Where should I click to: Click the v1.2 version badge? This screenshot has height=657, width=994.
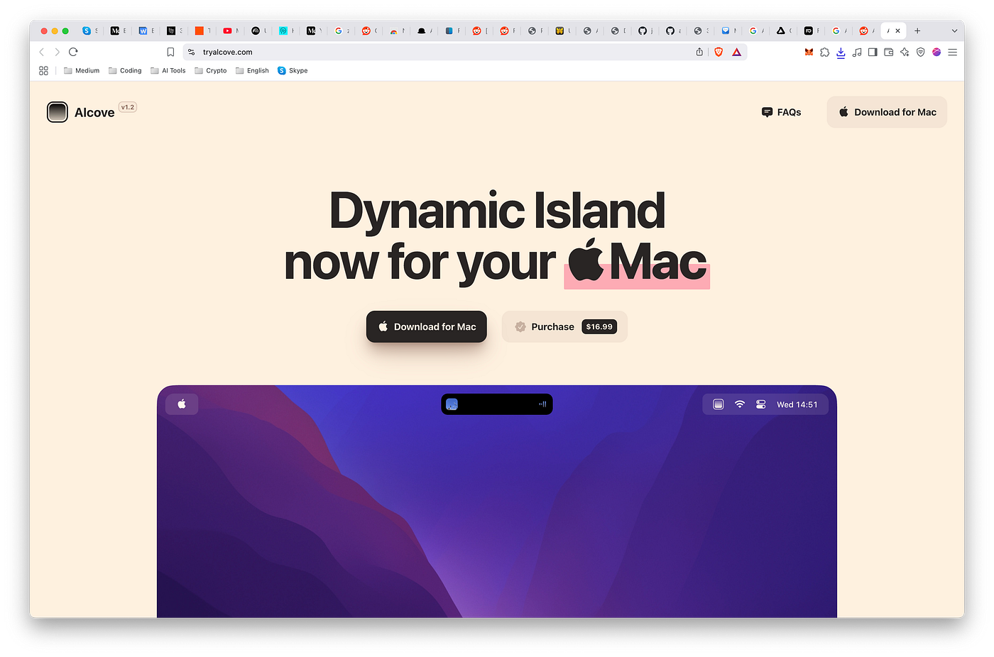(x=128, y=107)
